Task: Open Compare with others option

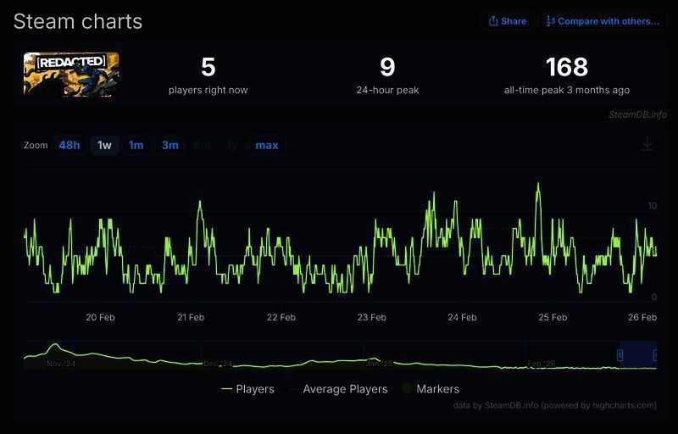Action: pos(601,21)
